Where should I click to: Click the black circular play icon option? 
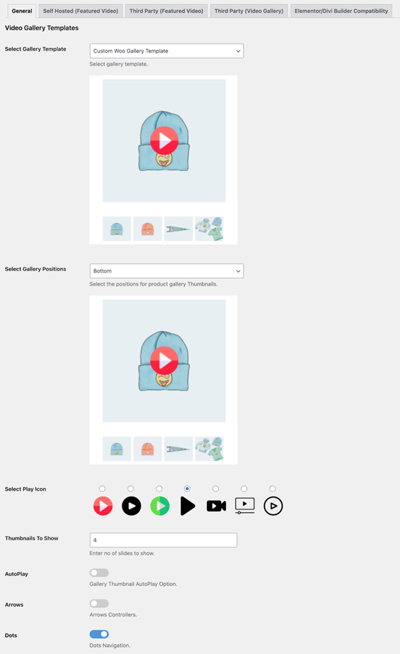coord(131,506)
